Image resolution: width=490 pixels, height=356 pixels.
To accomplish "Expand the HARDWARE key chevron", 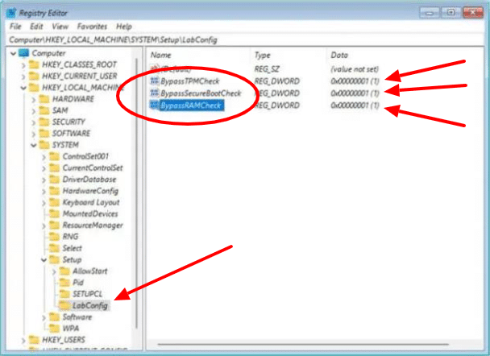I will tap(34, 100).
